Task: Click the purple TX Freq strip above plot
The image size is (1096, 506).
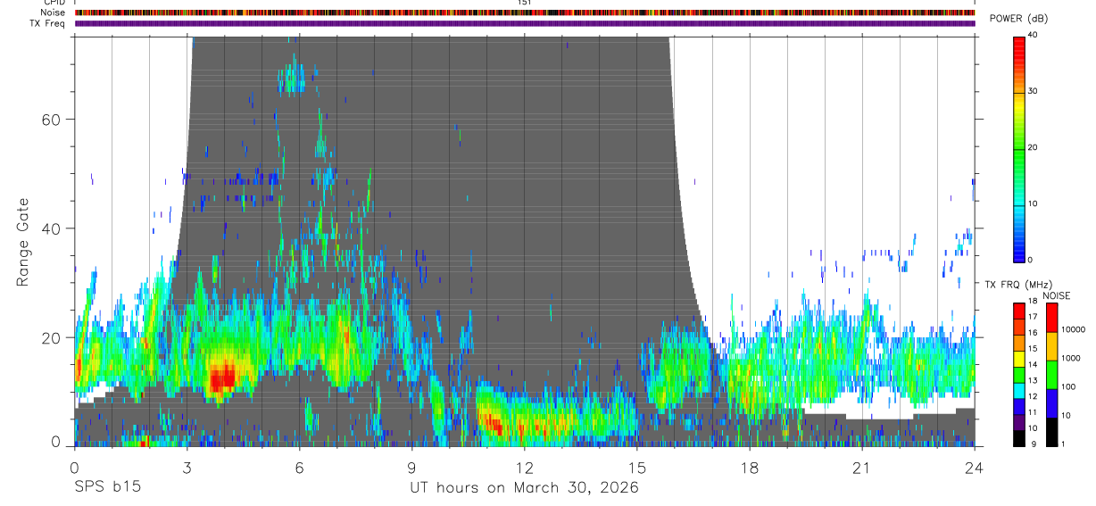Action: coord(525,23)
